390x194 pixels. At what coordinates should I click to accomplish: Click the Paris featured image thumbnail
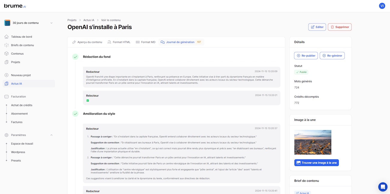click(x=313, y=142)
